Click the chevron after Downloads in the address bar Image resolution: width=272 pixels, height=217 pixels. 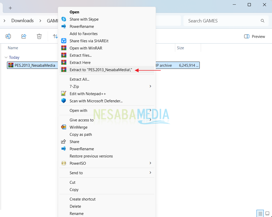click(x=40, y=21)
